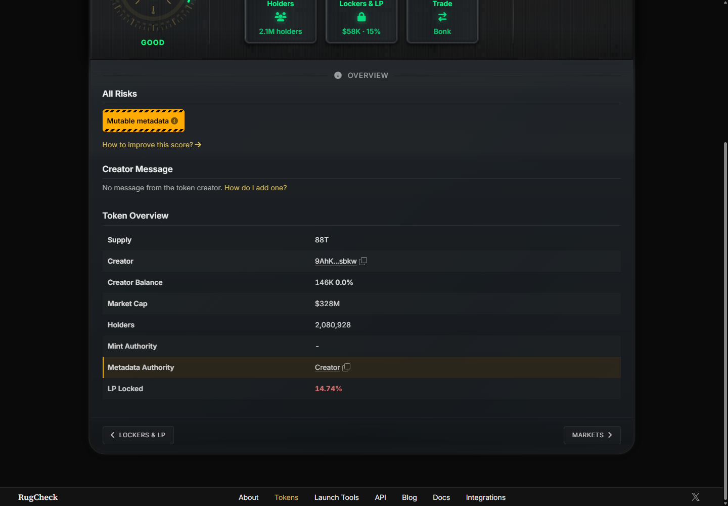728x506 pixels.
Task: Click the Token Overview heading
Action: 135,216
